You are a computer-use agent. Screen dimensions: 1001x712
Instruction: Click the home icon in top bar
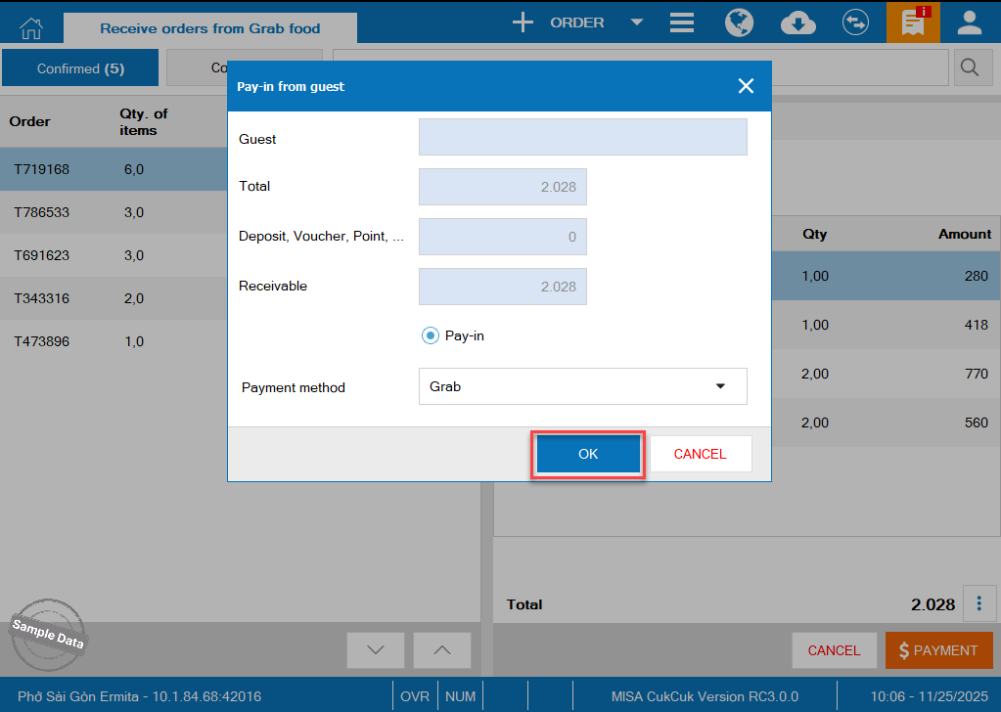coord(31,23)
